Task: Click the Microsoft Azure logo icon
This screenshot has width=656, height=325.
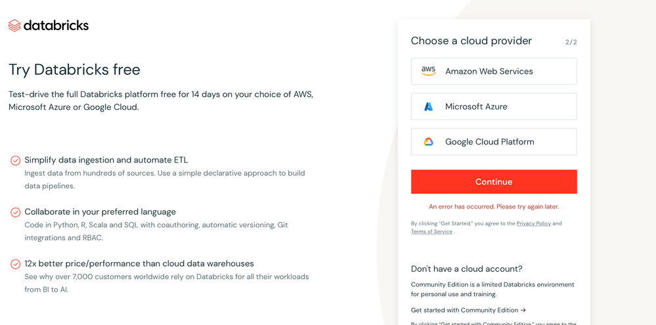Action: click(428, 107)
